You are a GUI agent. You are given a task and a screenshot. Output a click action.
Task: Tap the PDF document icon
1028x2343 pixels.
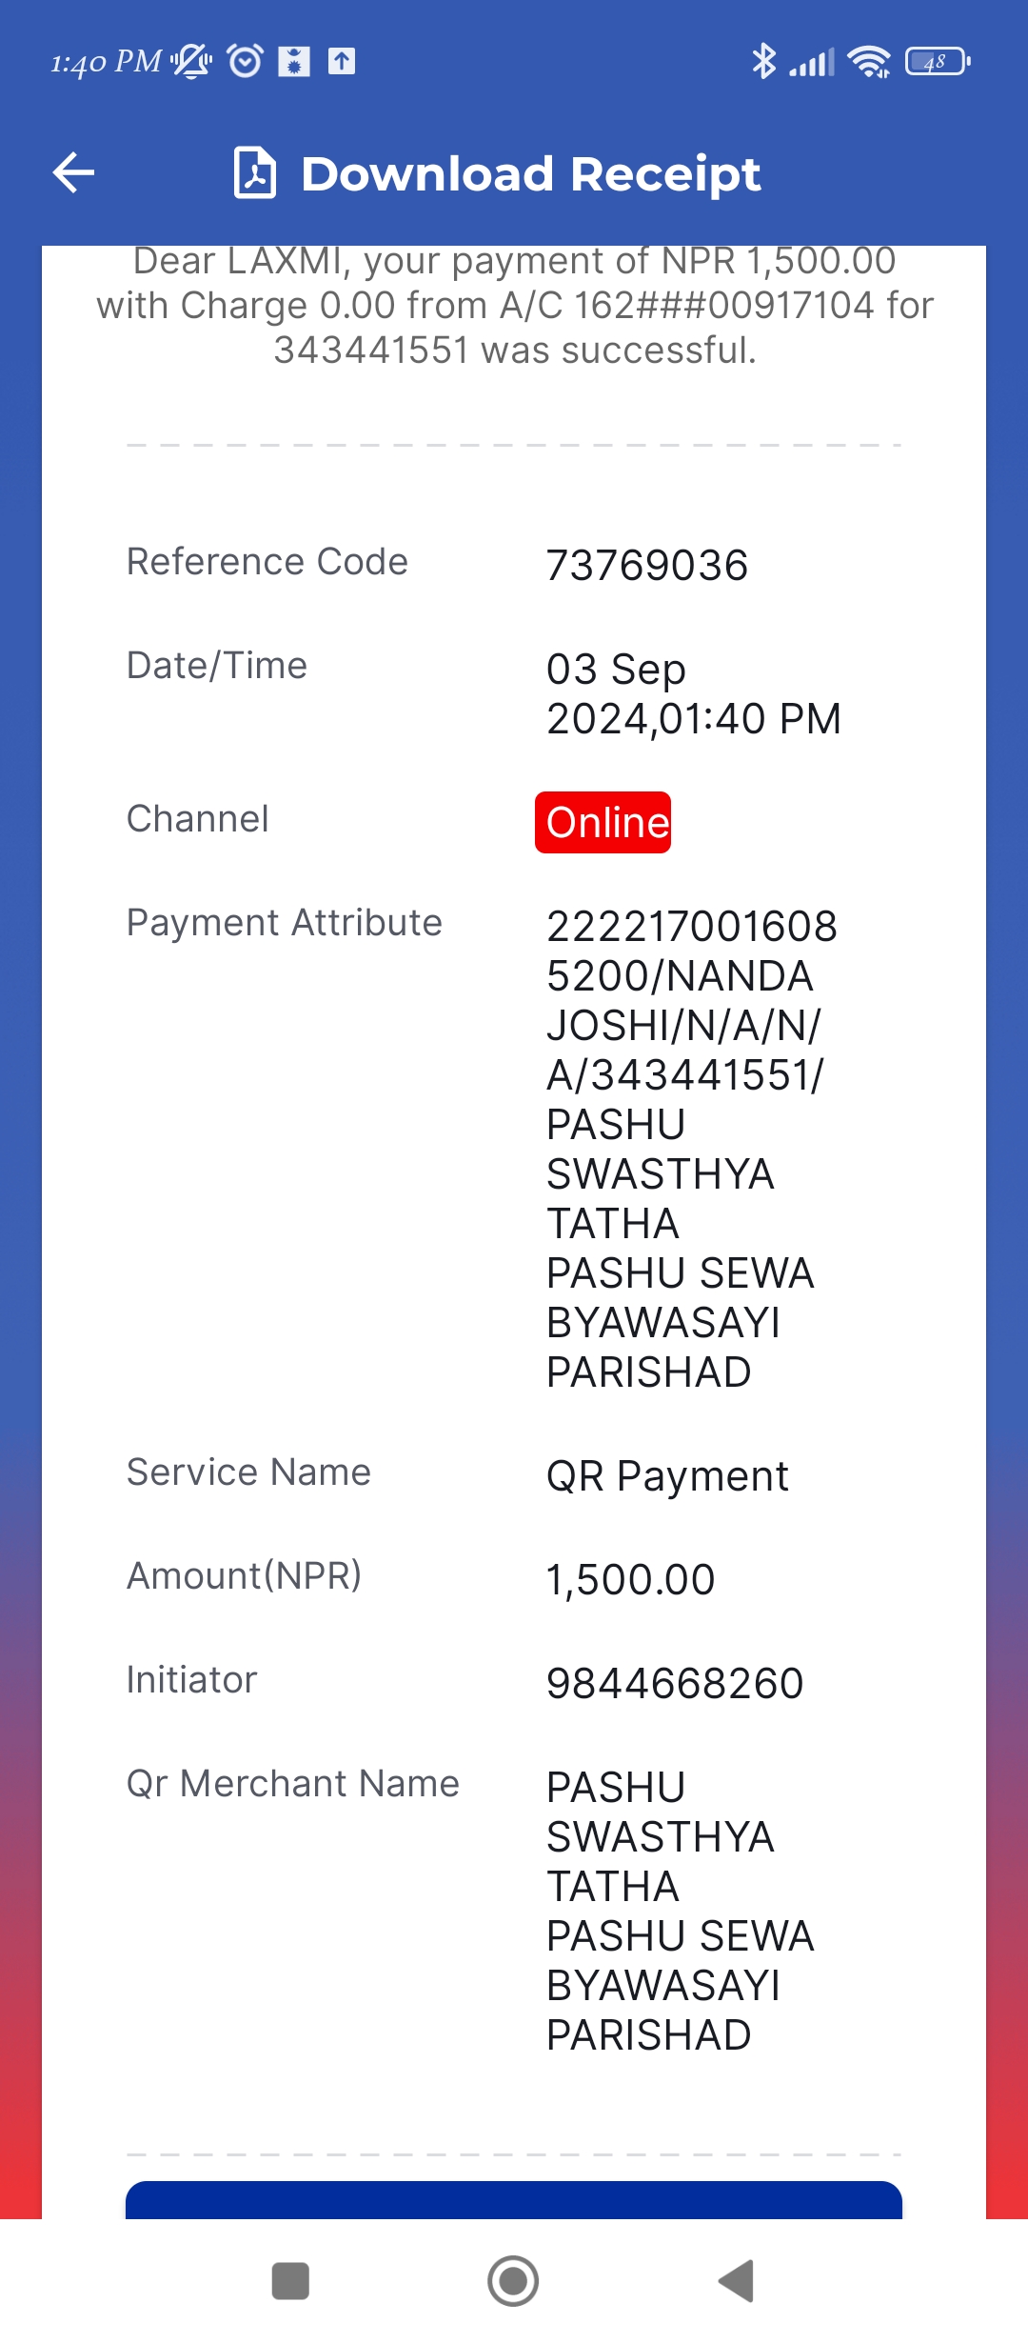[255, 172]
